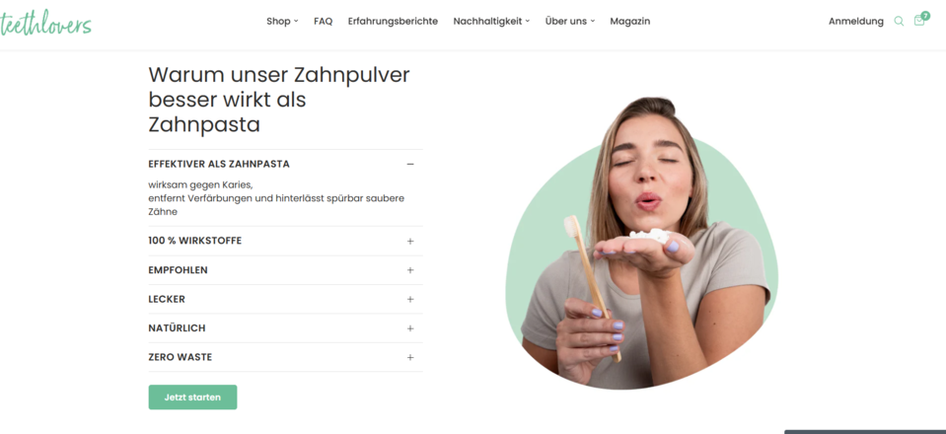The height and width of the screenshot is (434, 946).
Task: Click the cart item count badge
Action: 925,16
